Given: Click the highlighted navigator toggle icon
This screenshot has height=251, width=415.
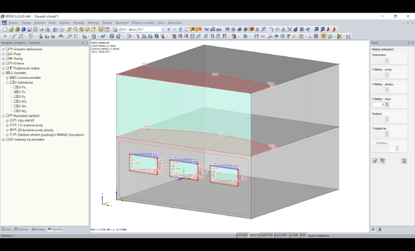Looking at the screenshot, I should pos(101,30).
